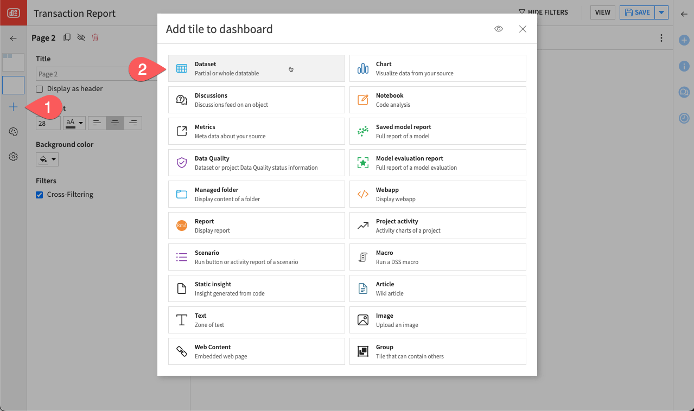The image size is (694, 411).
Task: Open the Dataiku logo menu top-left
Action: click(x=13, y=12)
